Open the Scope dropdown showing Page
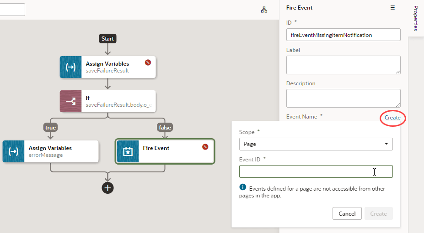Image resolution: width=424 pixels, height=233 pixels. click(316, 144)
